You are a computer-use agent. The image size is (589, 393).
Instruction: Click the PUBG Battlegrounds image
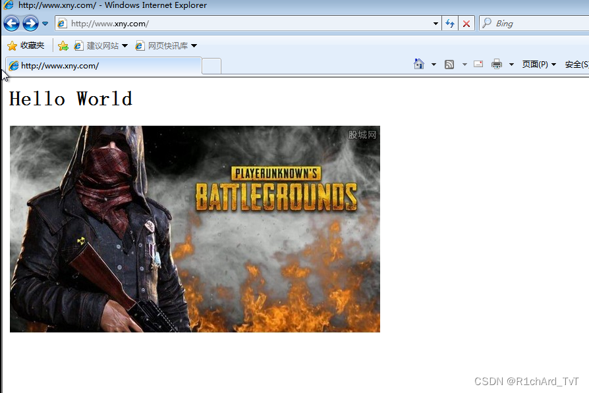tap(195, 229)
